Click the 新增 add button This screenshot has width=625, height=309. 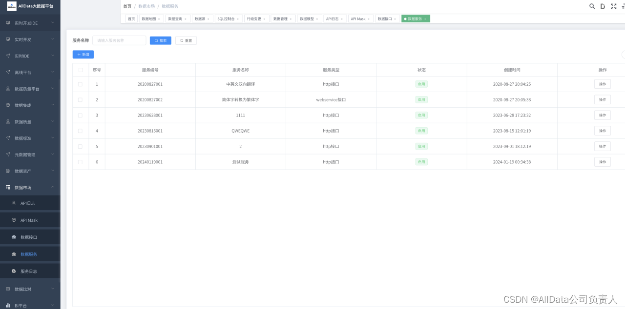[x=83, y=55]
